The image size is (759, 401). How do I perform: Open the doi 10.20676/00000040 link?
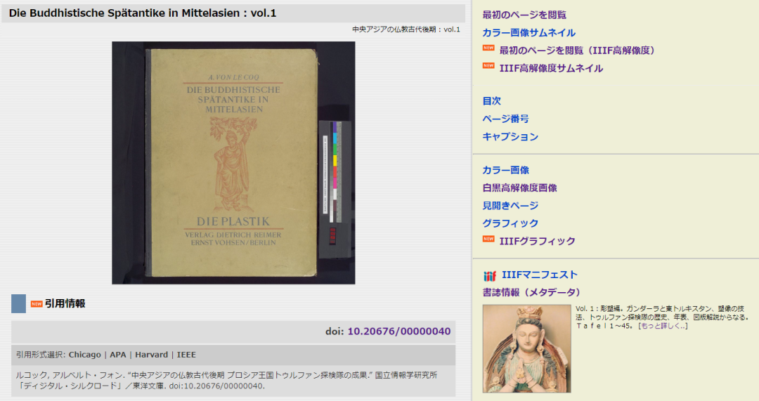click(399, 331)
